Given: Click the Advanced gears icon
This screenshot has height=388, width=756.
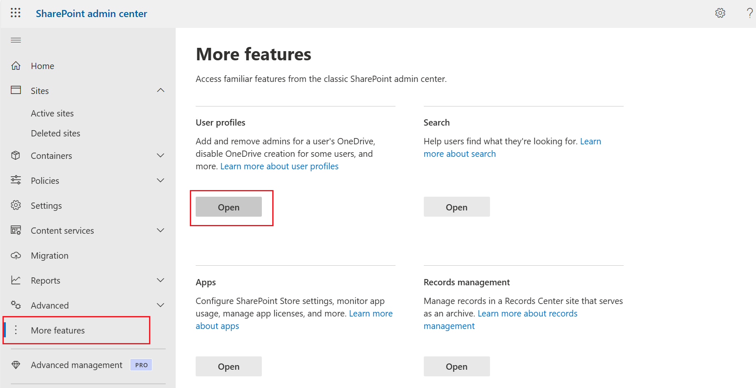Looking at the screenshot, I should [16, 305].
